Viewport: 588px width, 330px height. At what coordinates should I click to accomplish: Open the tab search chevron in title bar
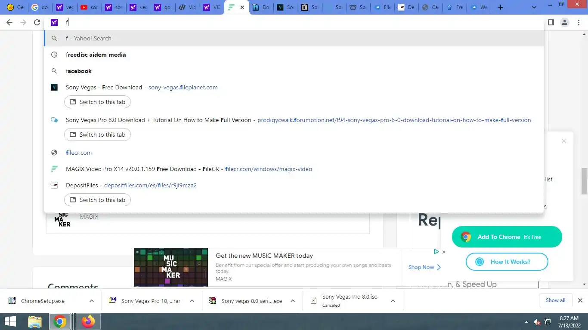(x=535, y=7)
